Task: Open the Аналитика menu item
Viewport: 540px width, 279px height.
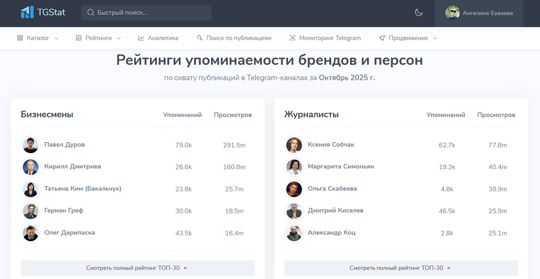Action: coord(163,38)
